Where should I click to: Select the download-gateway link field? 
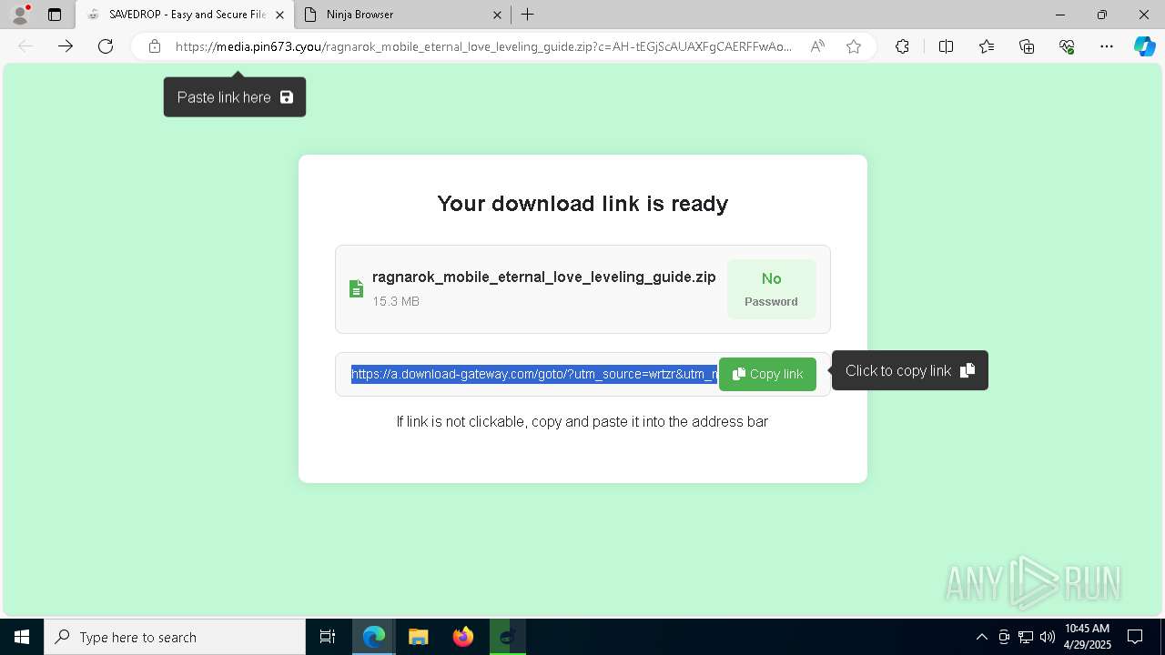[x=534, y=374]
